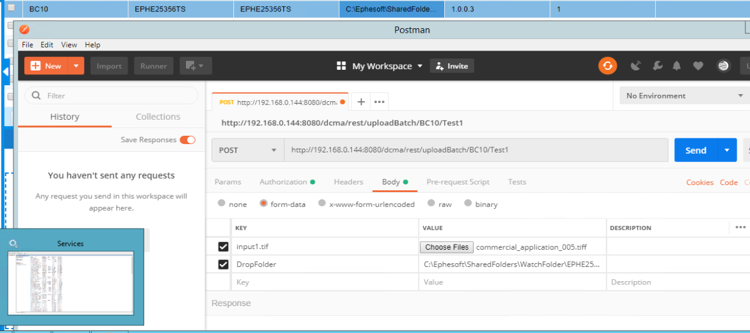Image resolution: width=750 pixels, height=333 pixels.
Task: Open the Params tab
Action: click(x=228, y=182)
